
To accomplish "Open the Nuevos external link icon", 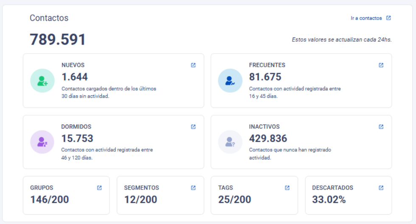I will [193, 65].
